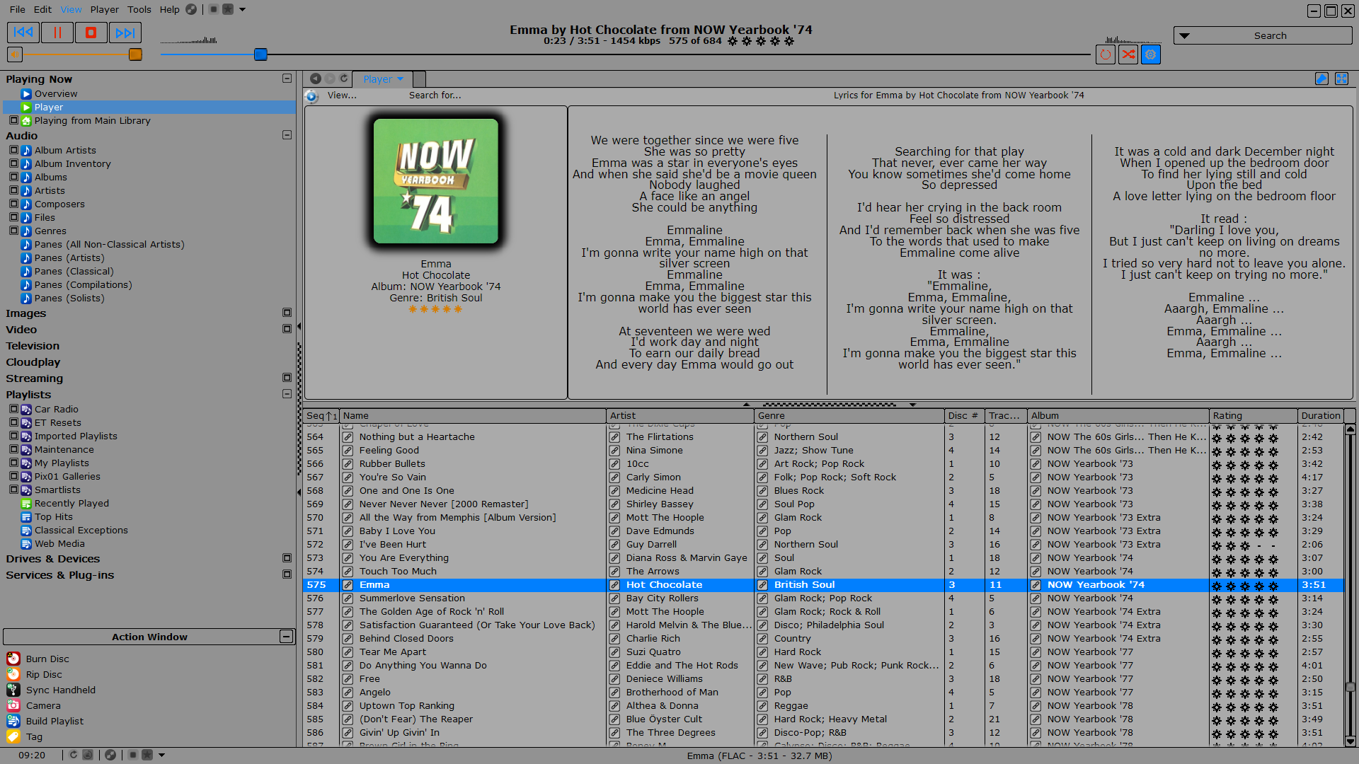The image size is (1359, 764).
Task: Sort list by the Artist column header
Action: (x=680, y=415)
